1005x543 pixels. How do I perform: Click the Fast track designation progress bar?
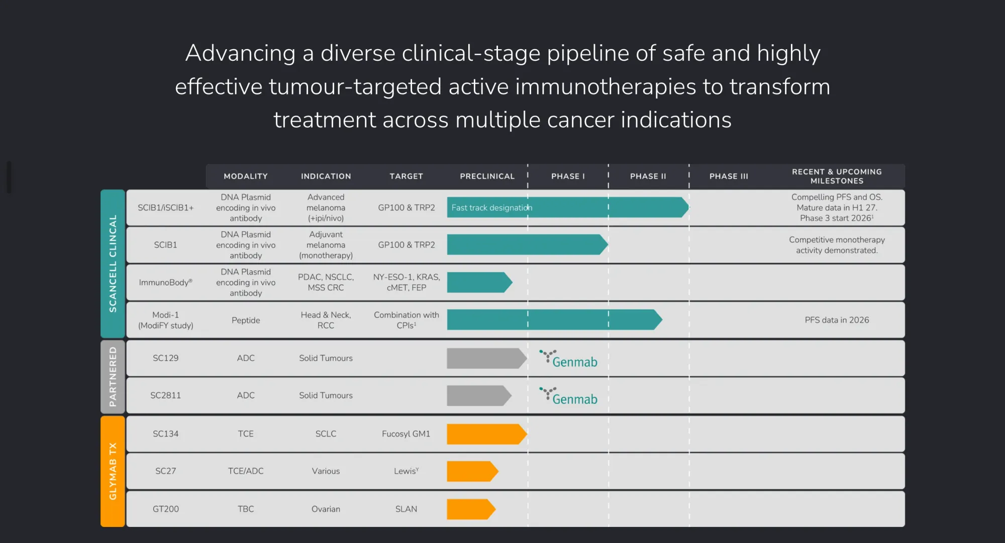tap(568, 207)
